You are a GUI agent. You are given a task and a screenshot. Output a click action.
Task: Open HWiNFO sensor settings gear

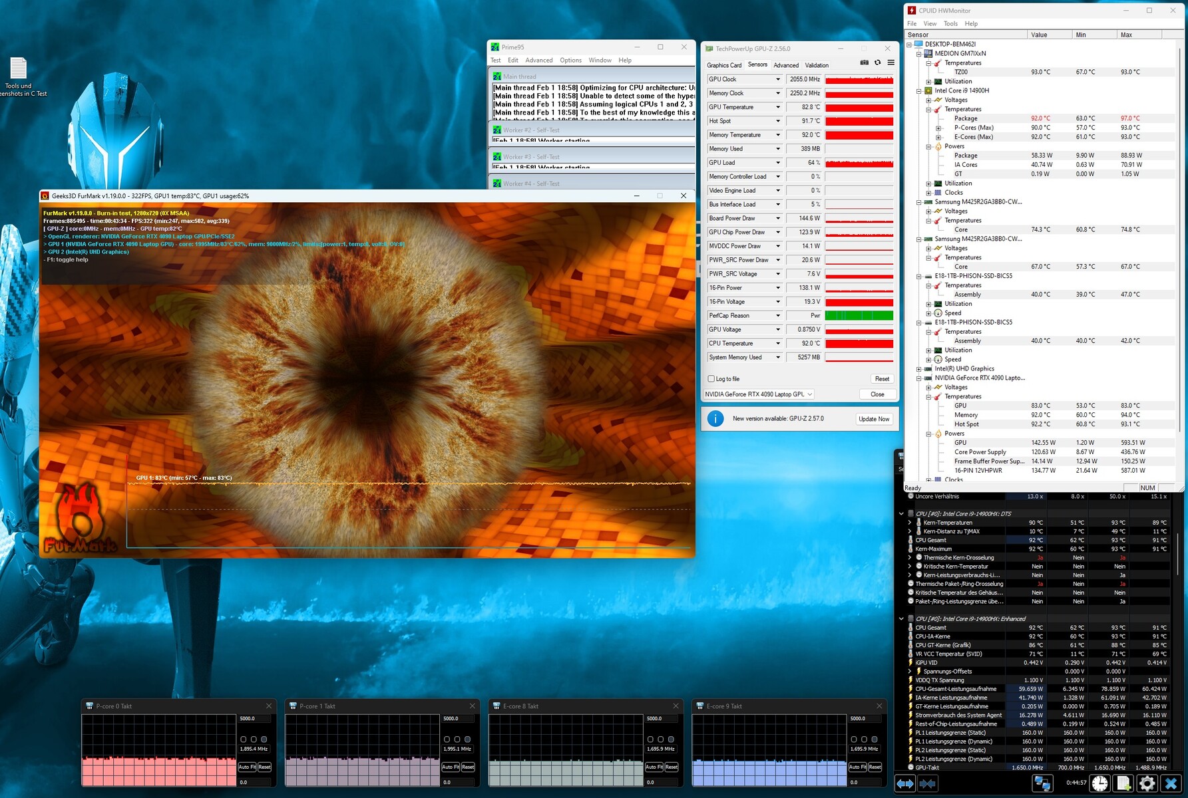[1147, 784]
